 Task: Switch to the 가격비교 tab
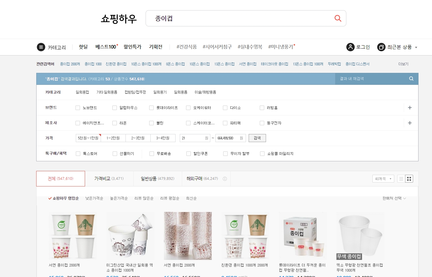[109, 178]
